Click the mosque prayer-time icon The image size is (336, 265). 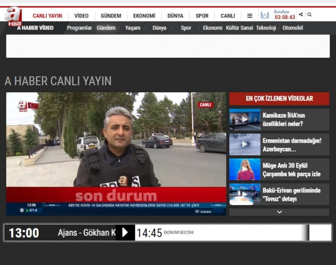click(265, 15)
